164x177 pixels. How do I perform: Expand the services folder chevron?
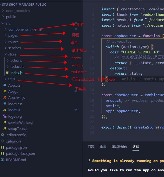tap(5, 48)
